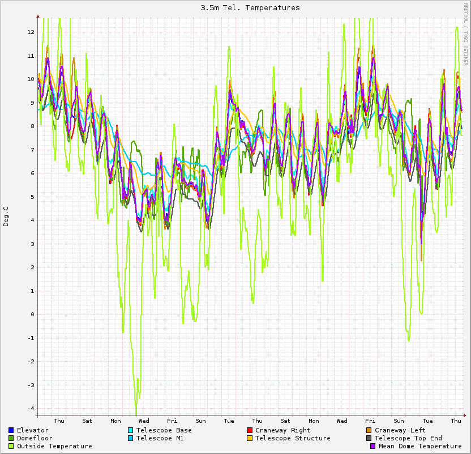Select the orange Craneway Left color box
Image resolution: width=471 pixels, height=454 pixels.
(x=369, y=430)
